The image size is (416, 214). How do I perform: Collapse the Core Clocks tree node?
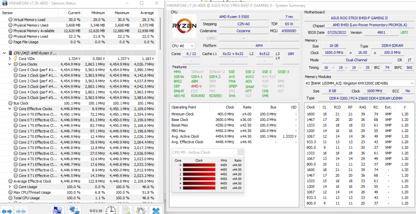[x=10, y=64]
